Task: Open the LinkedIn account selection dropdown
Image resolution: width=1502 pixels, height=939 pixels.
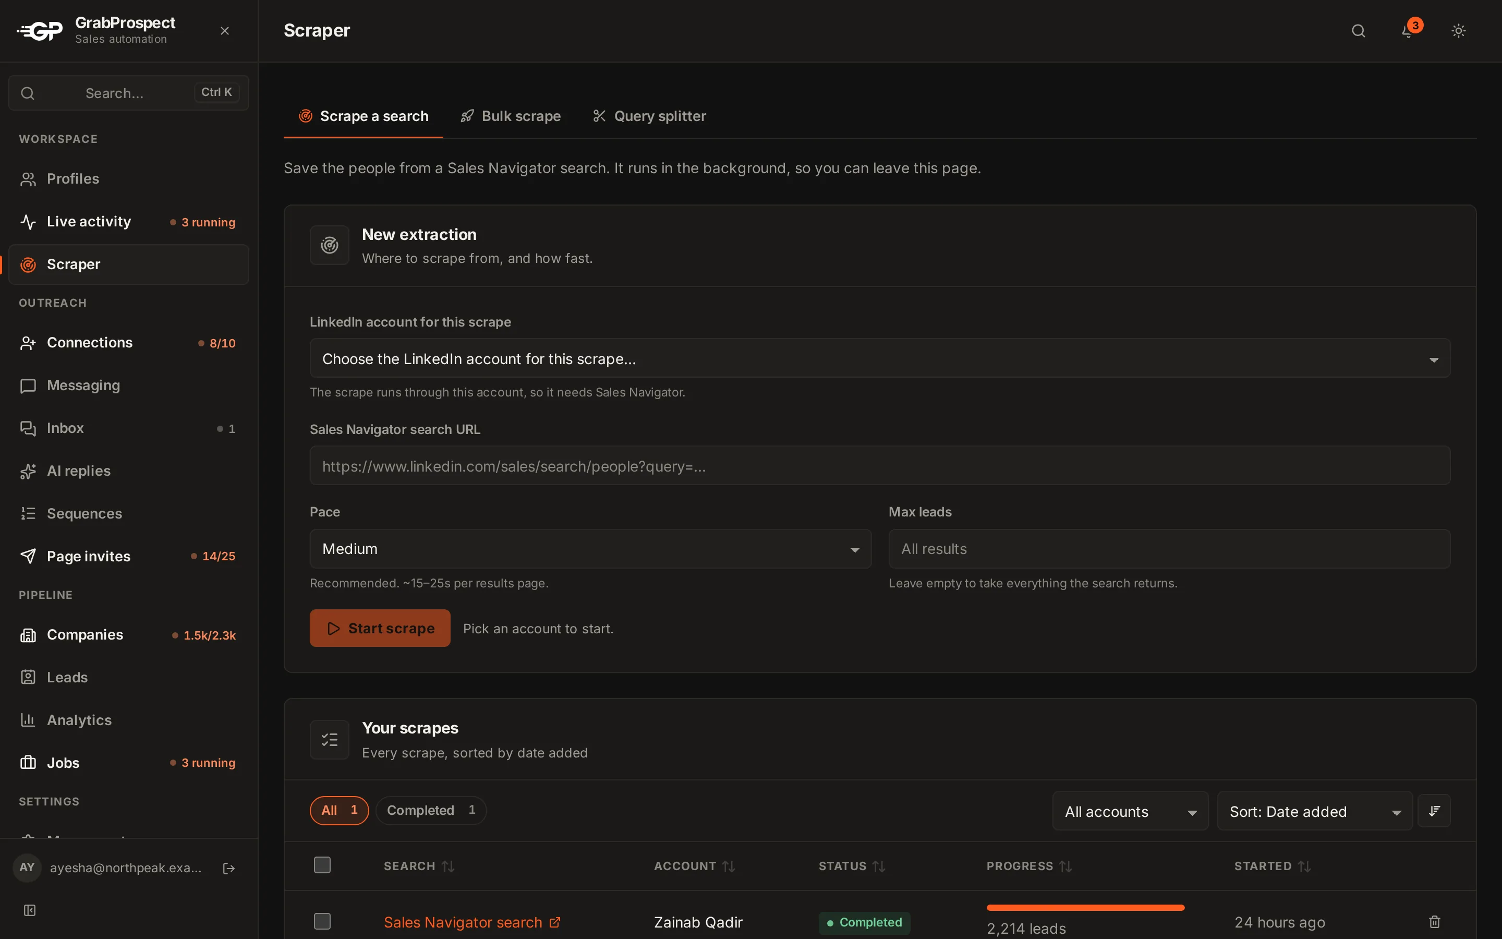Action: pyautogui.click(x=879, y=358)
